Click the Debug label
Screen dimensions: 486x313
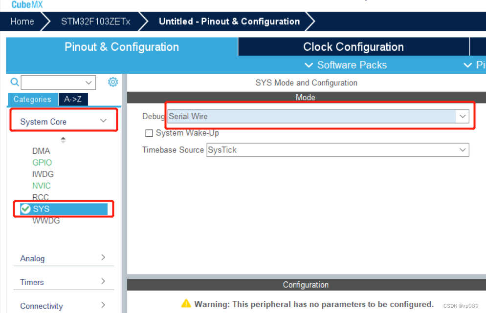click(154, 116)
